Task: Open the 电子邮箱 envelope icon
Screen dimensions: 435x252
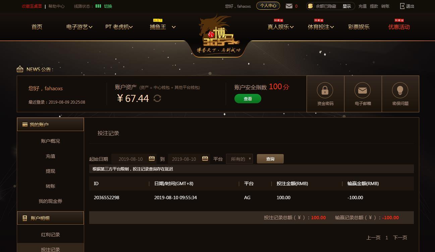Action: (363, 90)
